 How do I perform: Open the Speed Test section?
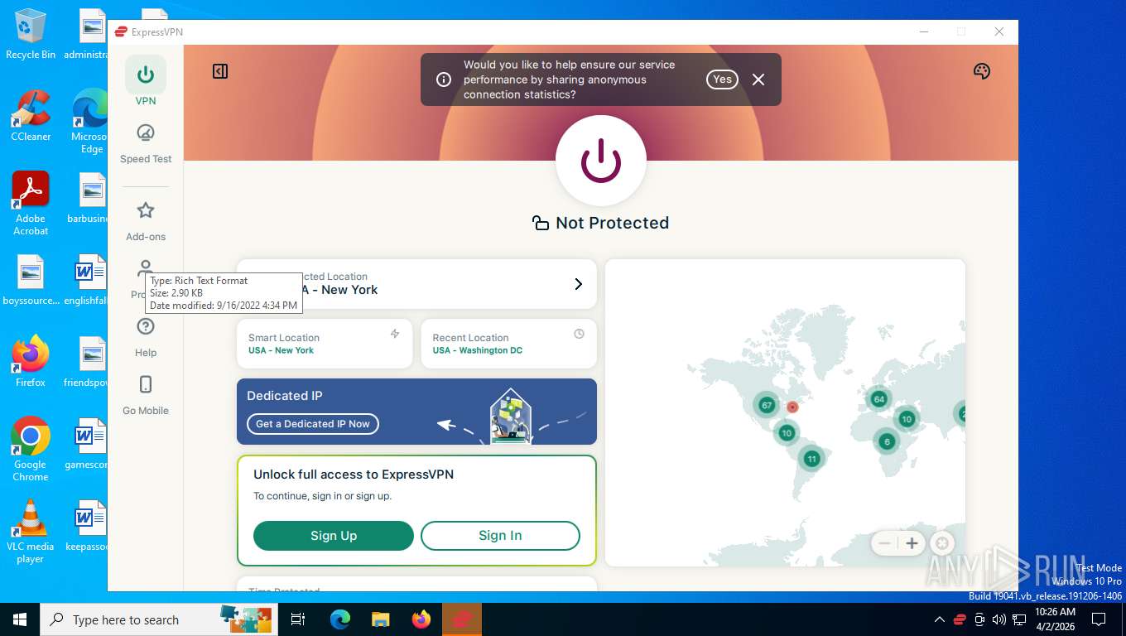point(146,143)
